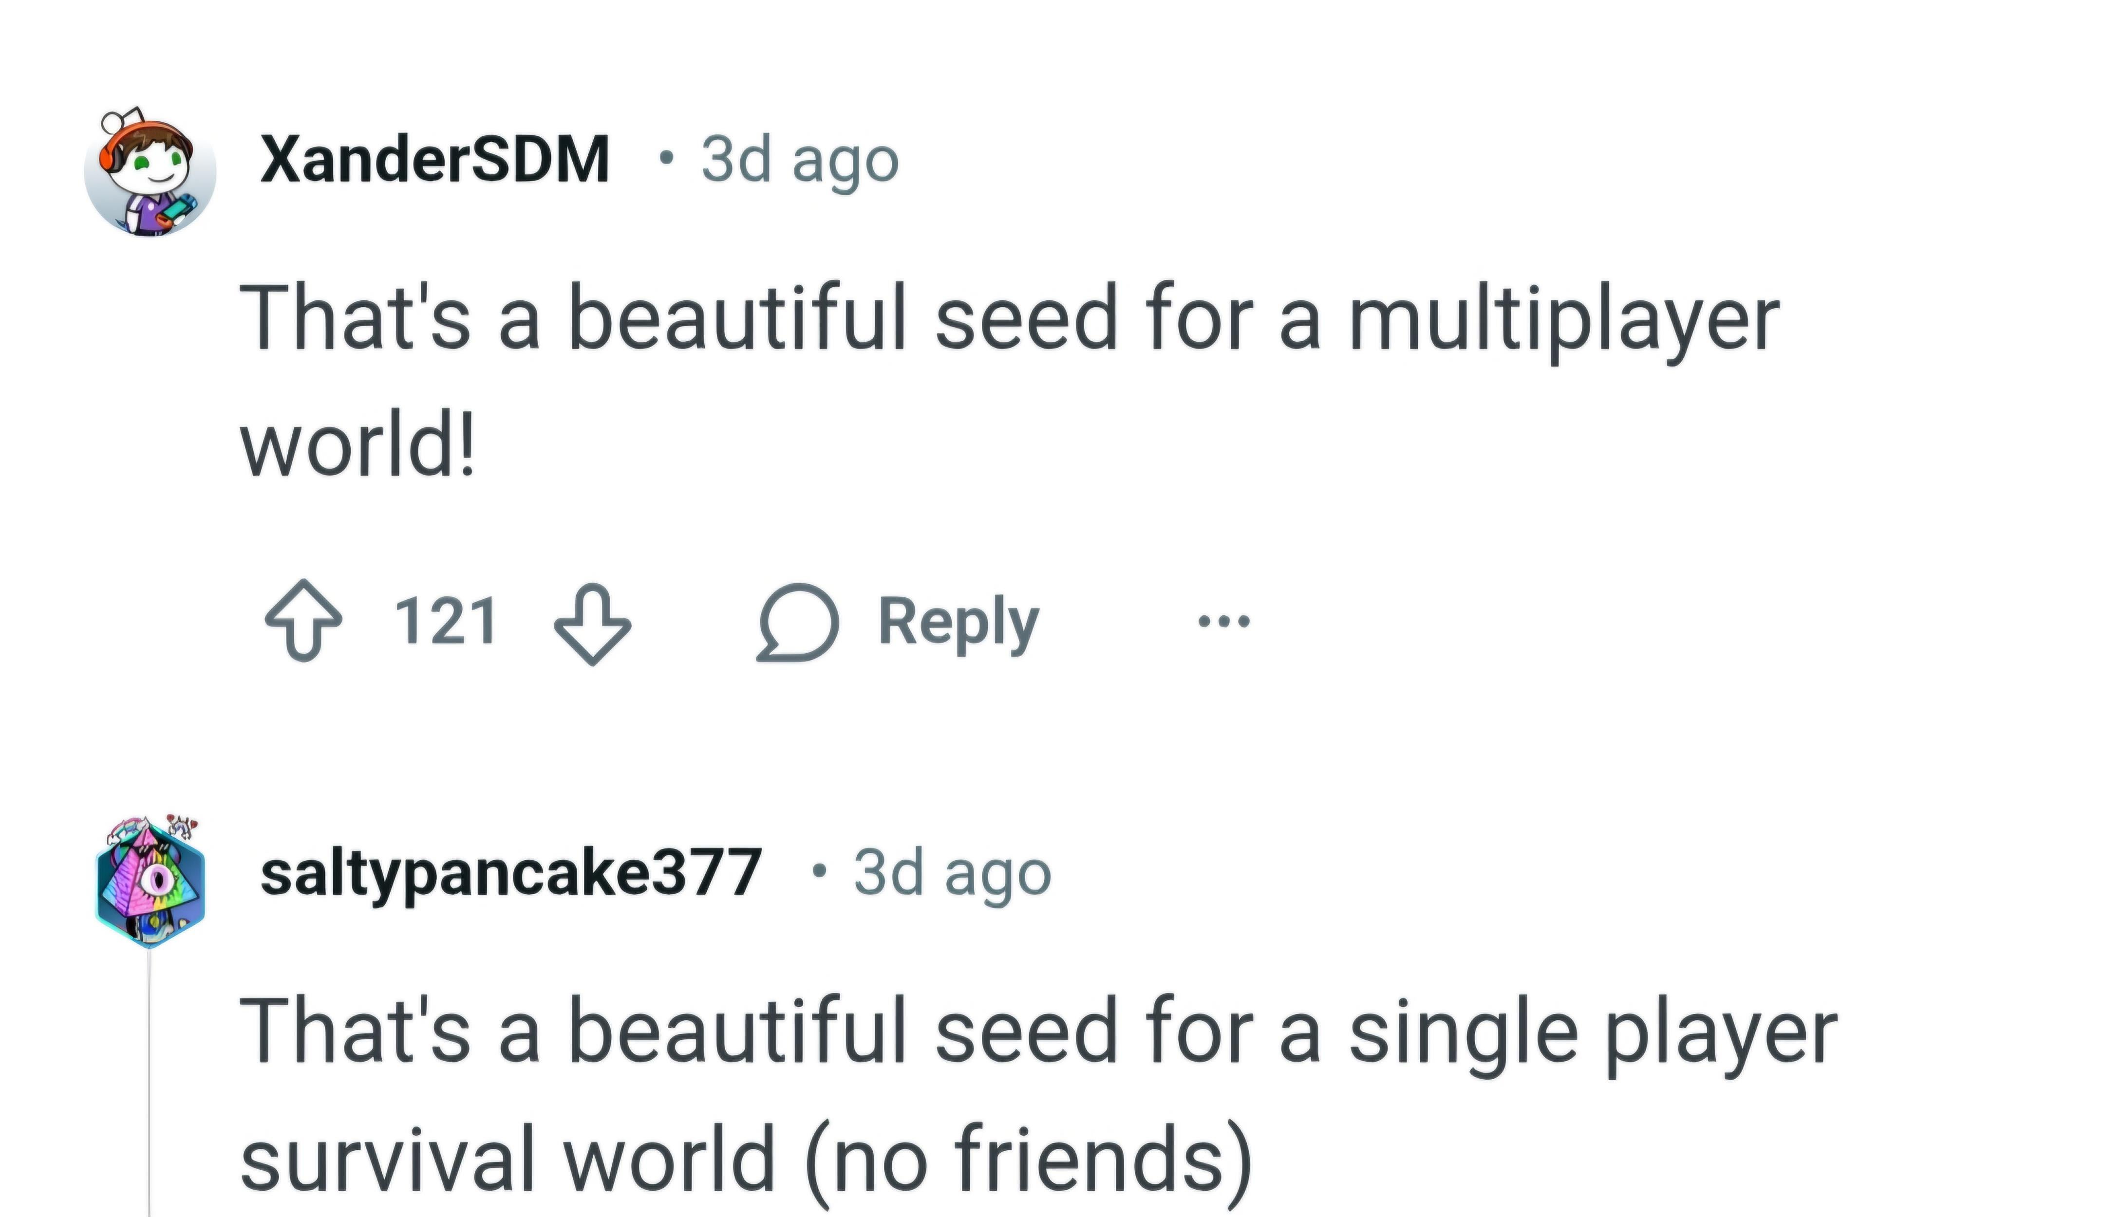This screenshot has width=2104, height=1217.
Task: Click the word "multiplayer" in the first comment
Action: (1564, 320)
